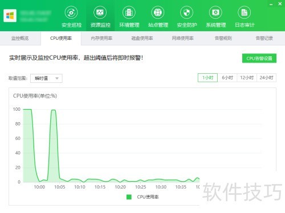Select the 24小时 time range
Screen dimensions: 285x213
pyautogui.click(x=266, y=78)
